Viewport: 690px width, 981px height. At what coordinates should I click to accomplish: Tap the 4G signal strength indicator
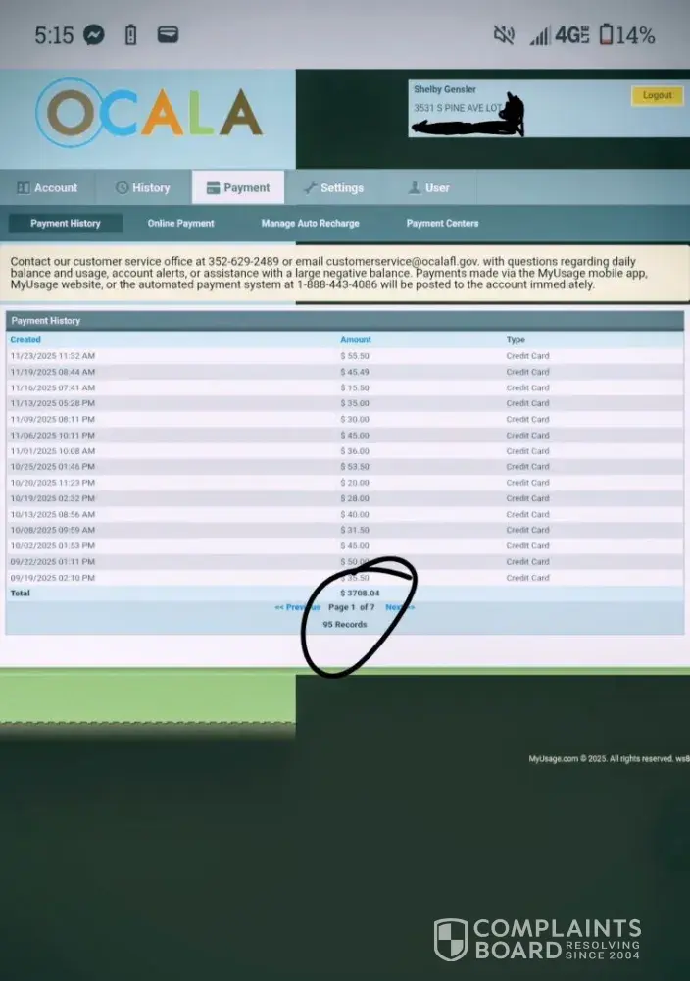click(560, 35)
